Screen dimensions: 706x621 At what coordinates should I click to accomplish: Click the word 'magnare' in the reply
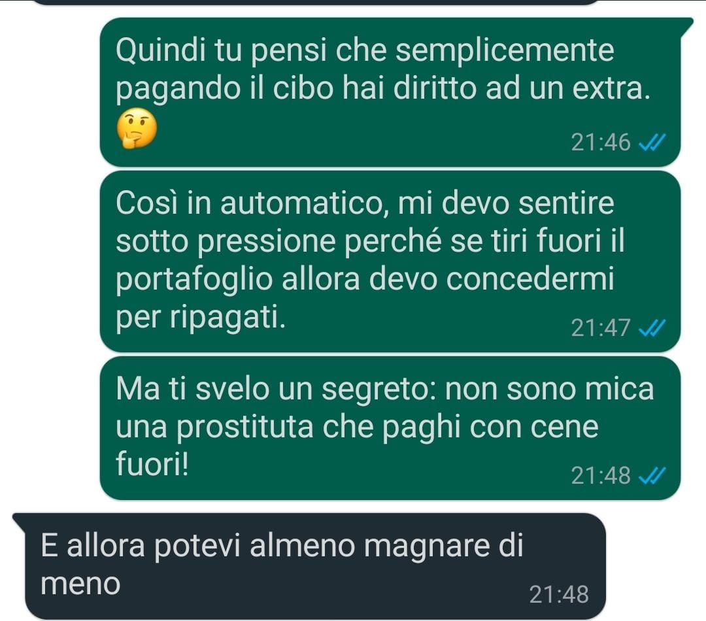(426, 546)
